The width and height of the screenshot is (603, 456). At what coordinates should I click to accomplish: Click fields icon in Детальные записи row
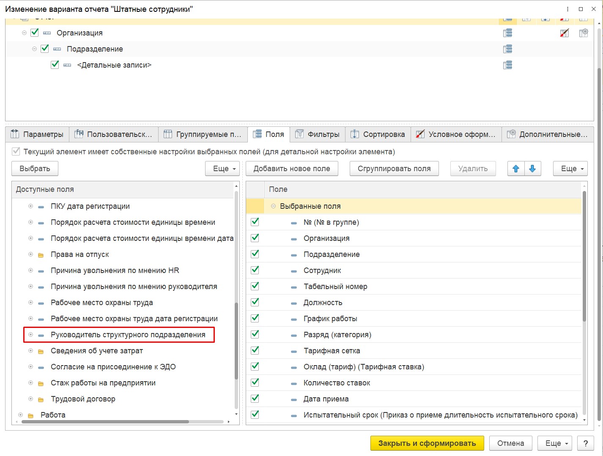[x=507, y=65]
